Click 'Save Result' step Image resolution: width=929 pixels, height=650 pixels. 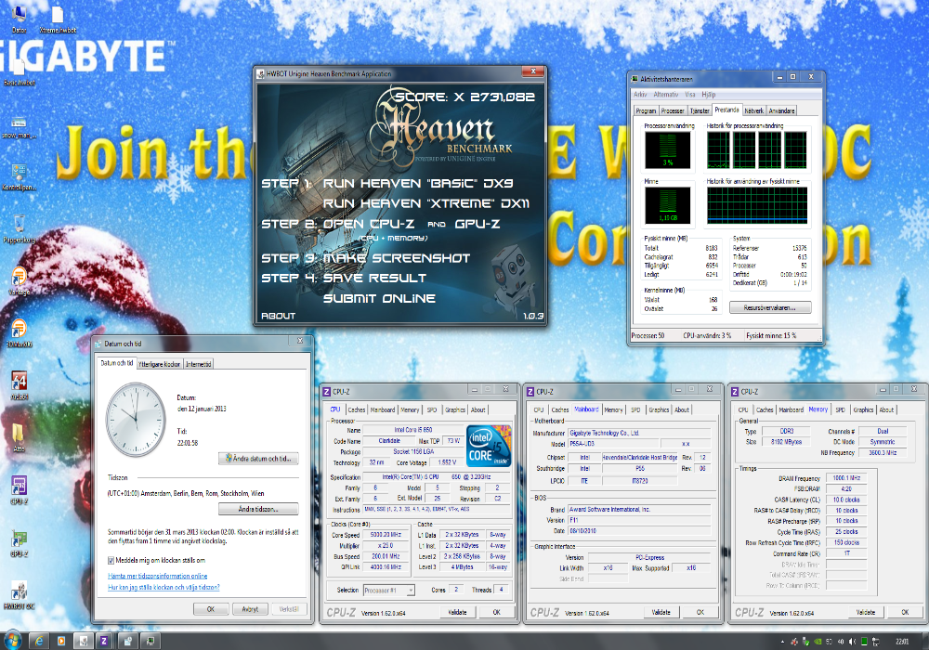click(374, 279)
